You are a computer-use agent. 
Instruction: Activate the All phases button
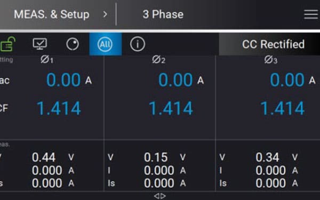106,44
